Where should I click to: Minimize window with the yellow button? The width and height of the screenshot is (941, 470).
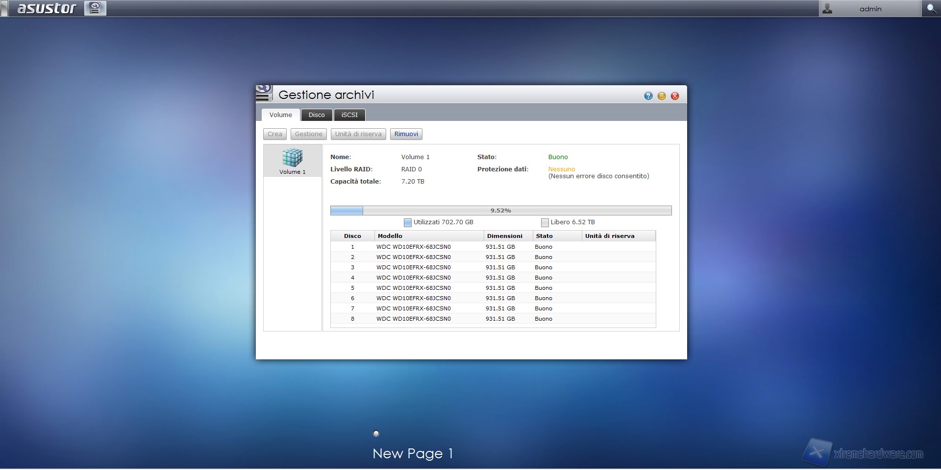[x=662, y=96]
